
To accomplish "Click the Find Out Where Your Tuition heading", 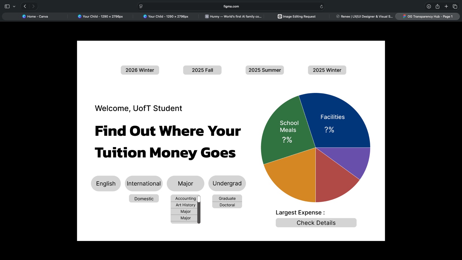I will pyautogui.click(x=168, y=142).
